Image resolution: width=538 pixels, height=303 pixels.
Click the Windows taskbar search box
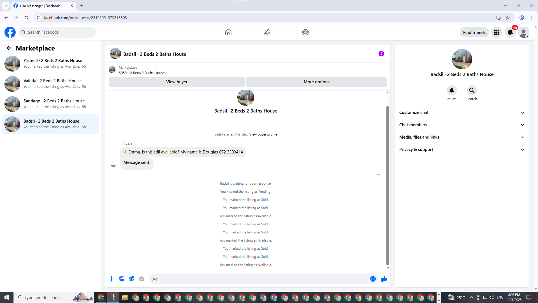tap(54, 297)
